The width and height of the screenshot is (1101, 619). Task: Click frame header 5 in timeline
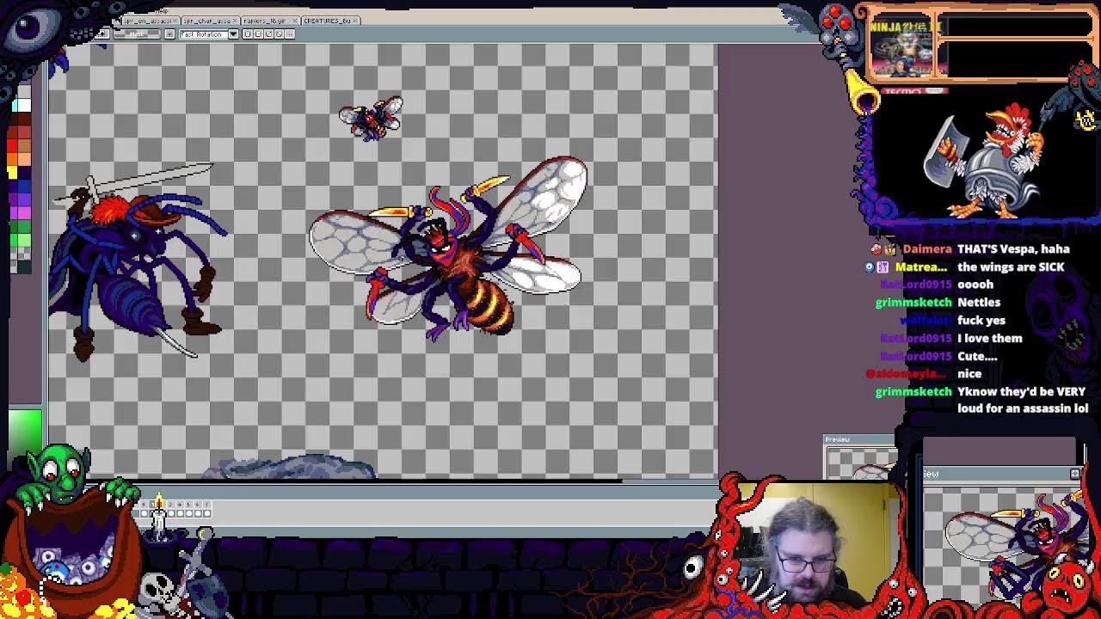click(189, 505)
